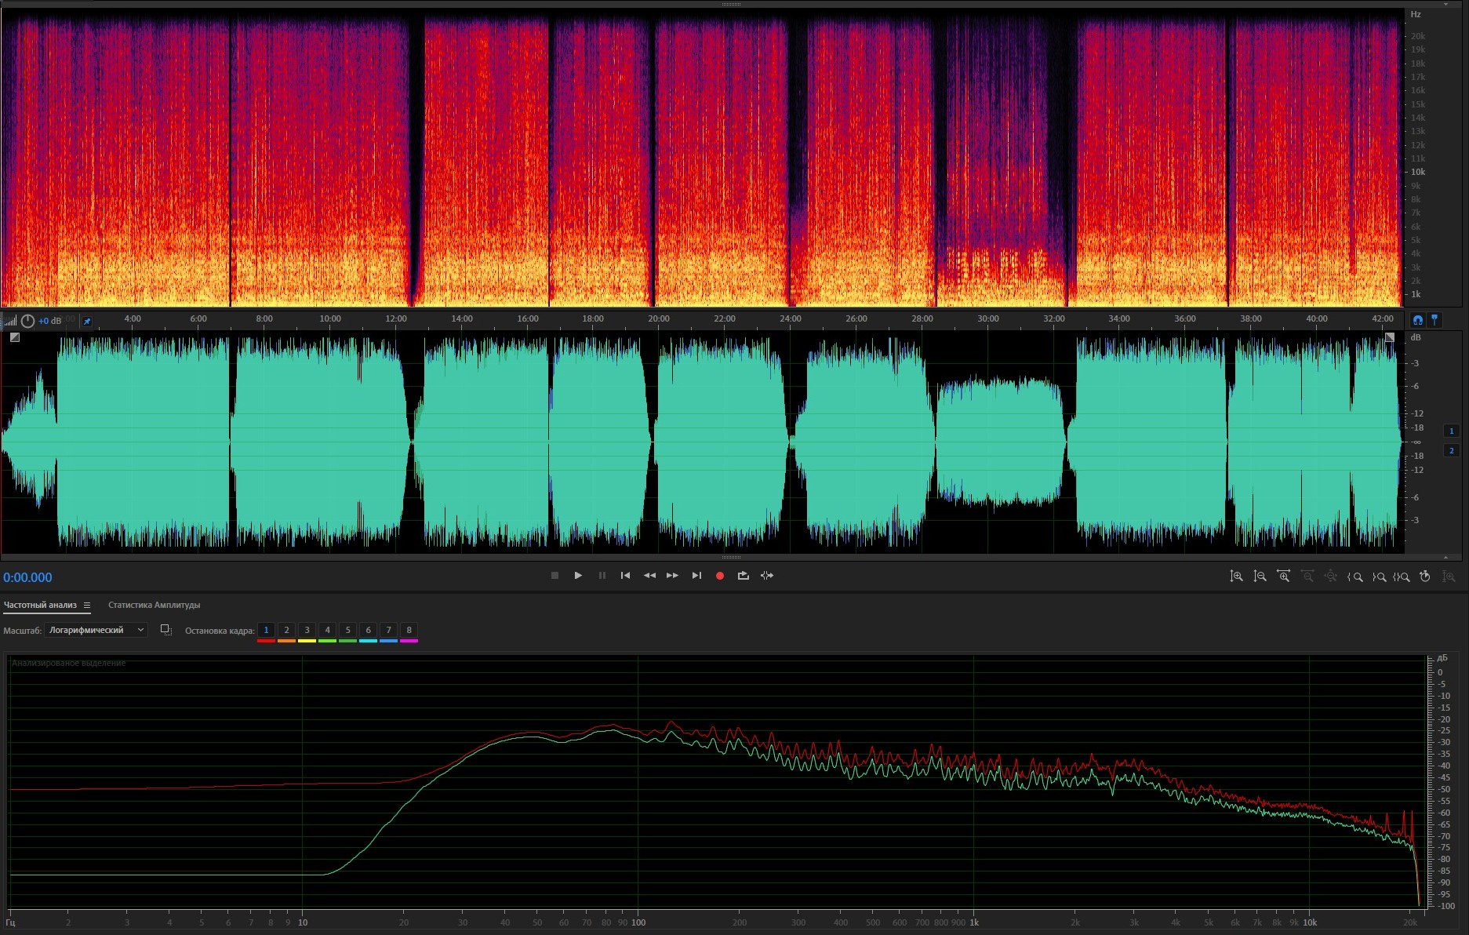Open the Частотный анализ panel menu
1469x935 pixels.
[87, 606]
